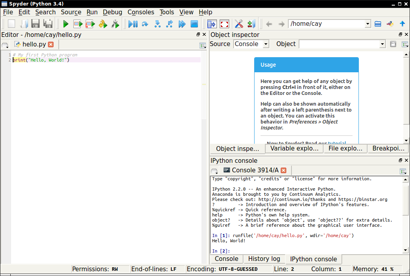
Task: Open the Tools menu
Action: tap(167, 12)
